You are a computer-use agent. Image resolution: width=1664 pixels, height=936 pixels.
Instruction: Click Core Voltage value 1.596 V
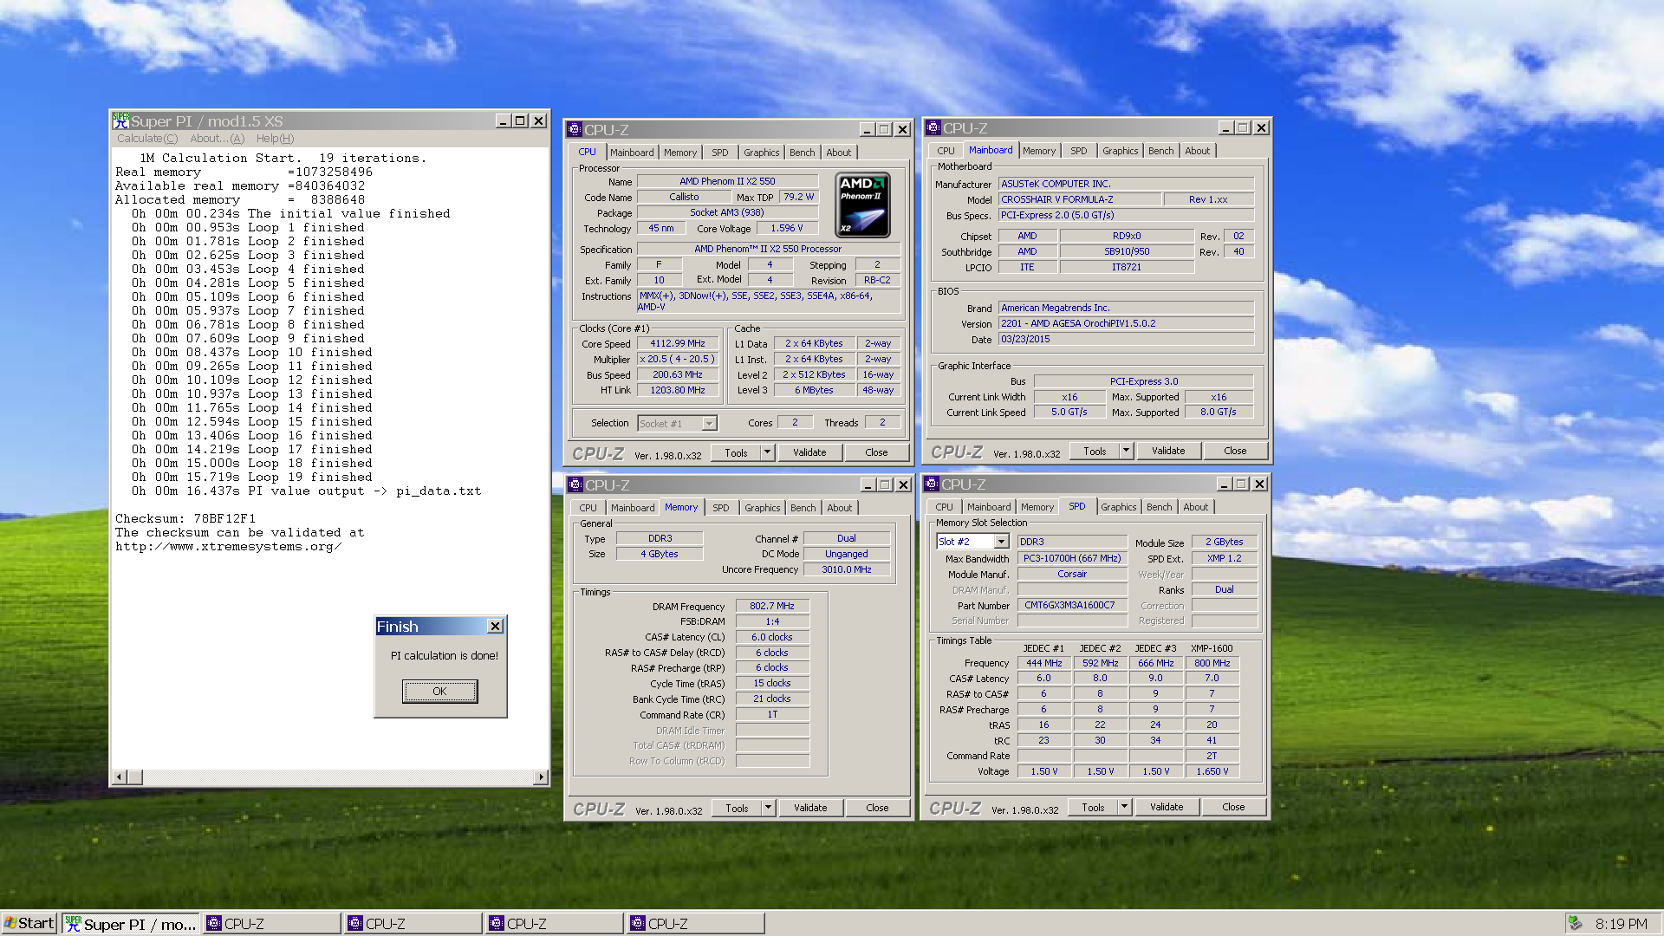tap(787, 228)
